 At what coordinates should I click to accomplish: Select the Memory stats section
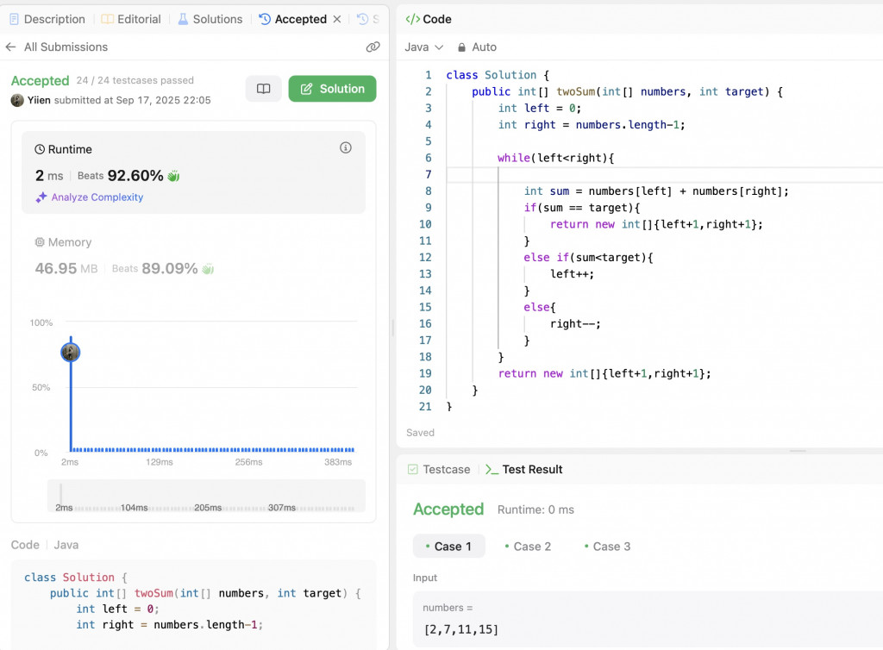coord(193,255)
